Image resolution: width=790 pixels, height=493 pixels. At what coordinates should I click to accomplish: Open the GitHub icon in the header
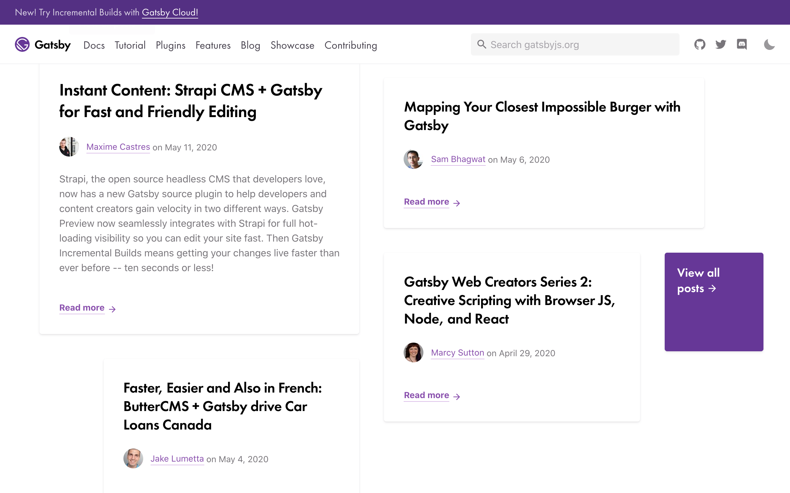pyautogui.click(x=700, y=44)
